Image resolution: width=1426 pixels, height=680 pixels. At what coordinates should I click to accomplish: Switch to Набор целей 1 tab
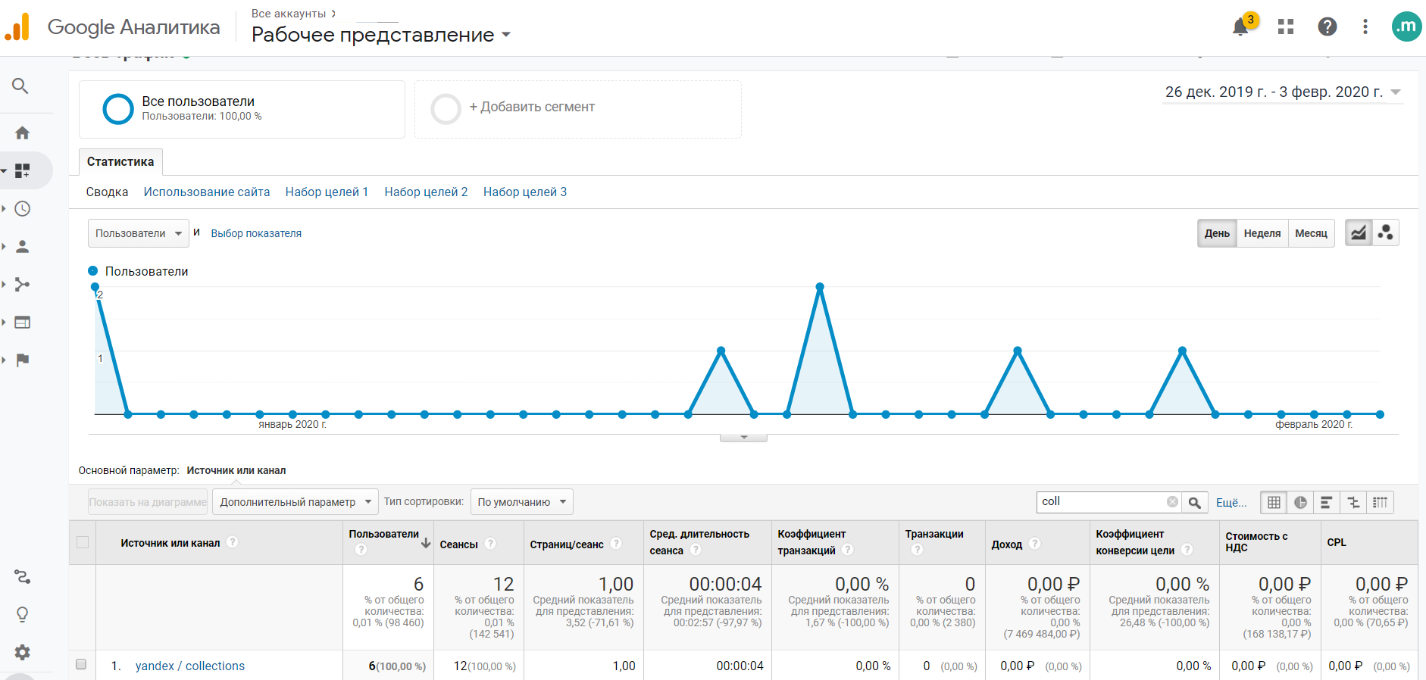pyautogui.click(x=327, y=192)
